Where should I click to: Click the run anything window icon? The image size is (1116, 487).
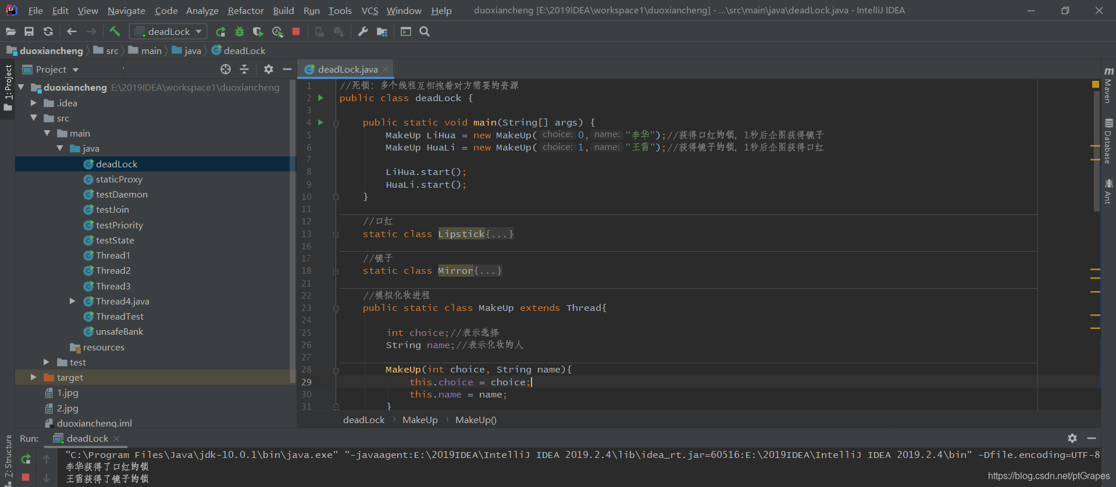(406, 31)
